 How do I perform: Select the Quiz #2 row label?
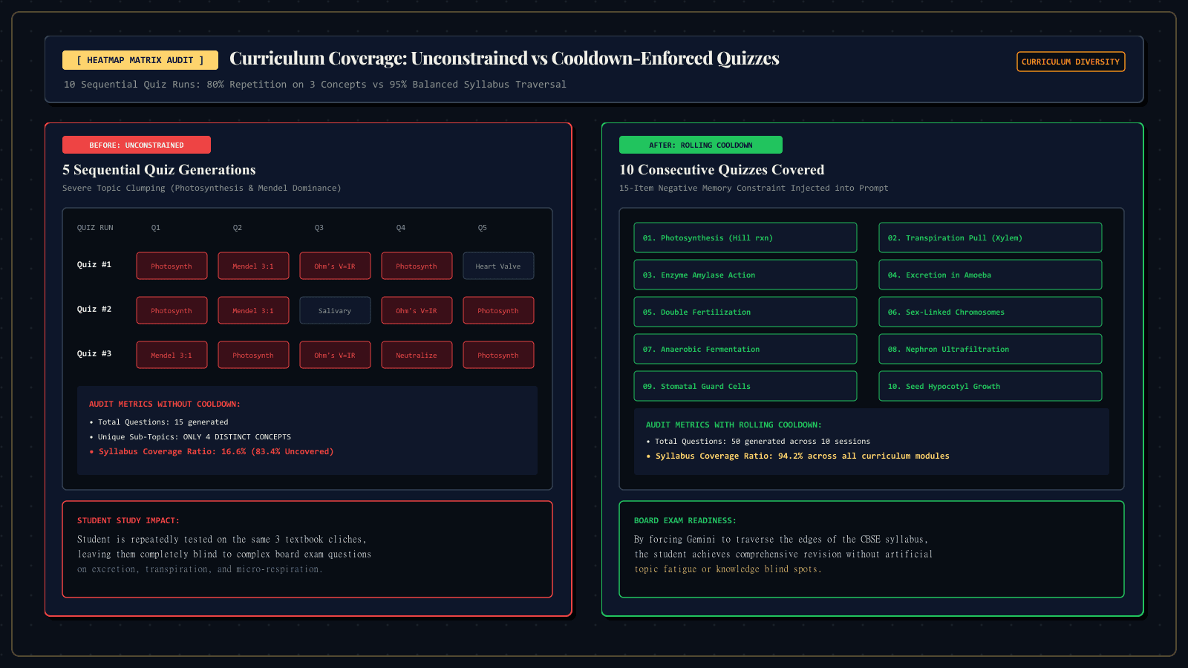point(94,309)
